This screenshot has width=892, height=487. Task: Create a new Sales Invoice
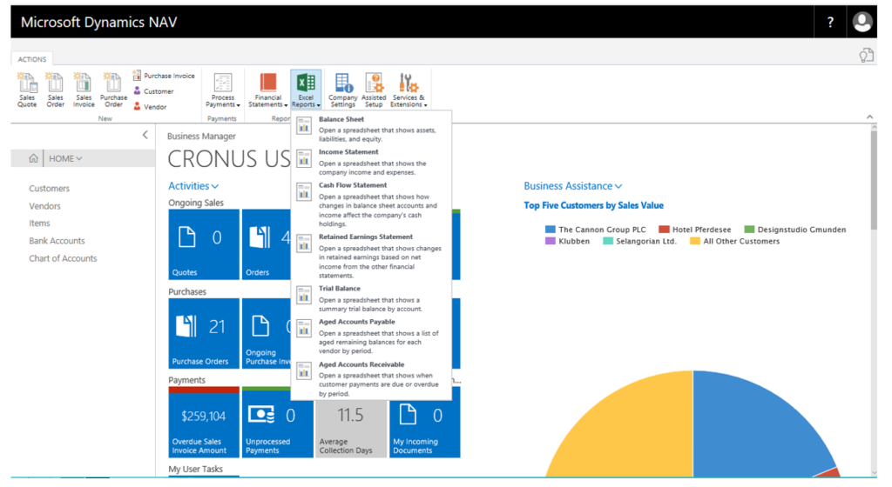click(84, 90)
